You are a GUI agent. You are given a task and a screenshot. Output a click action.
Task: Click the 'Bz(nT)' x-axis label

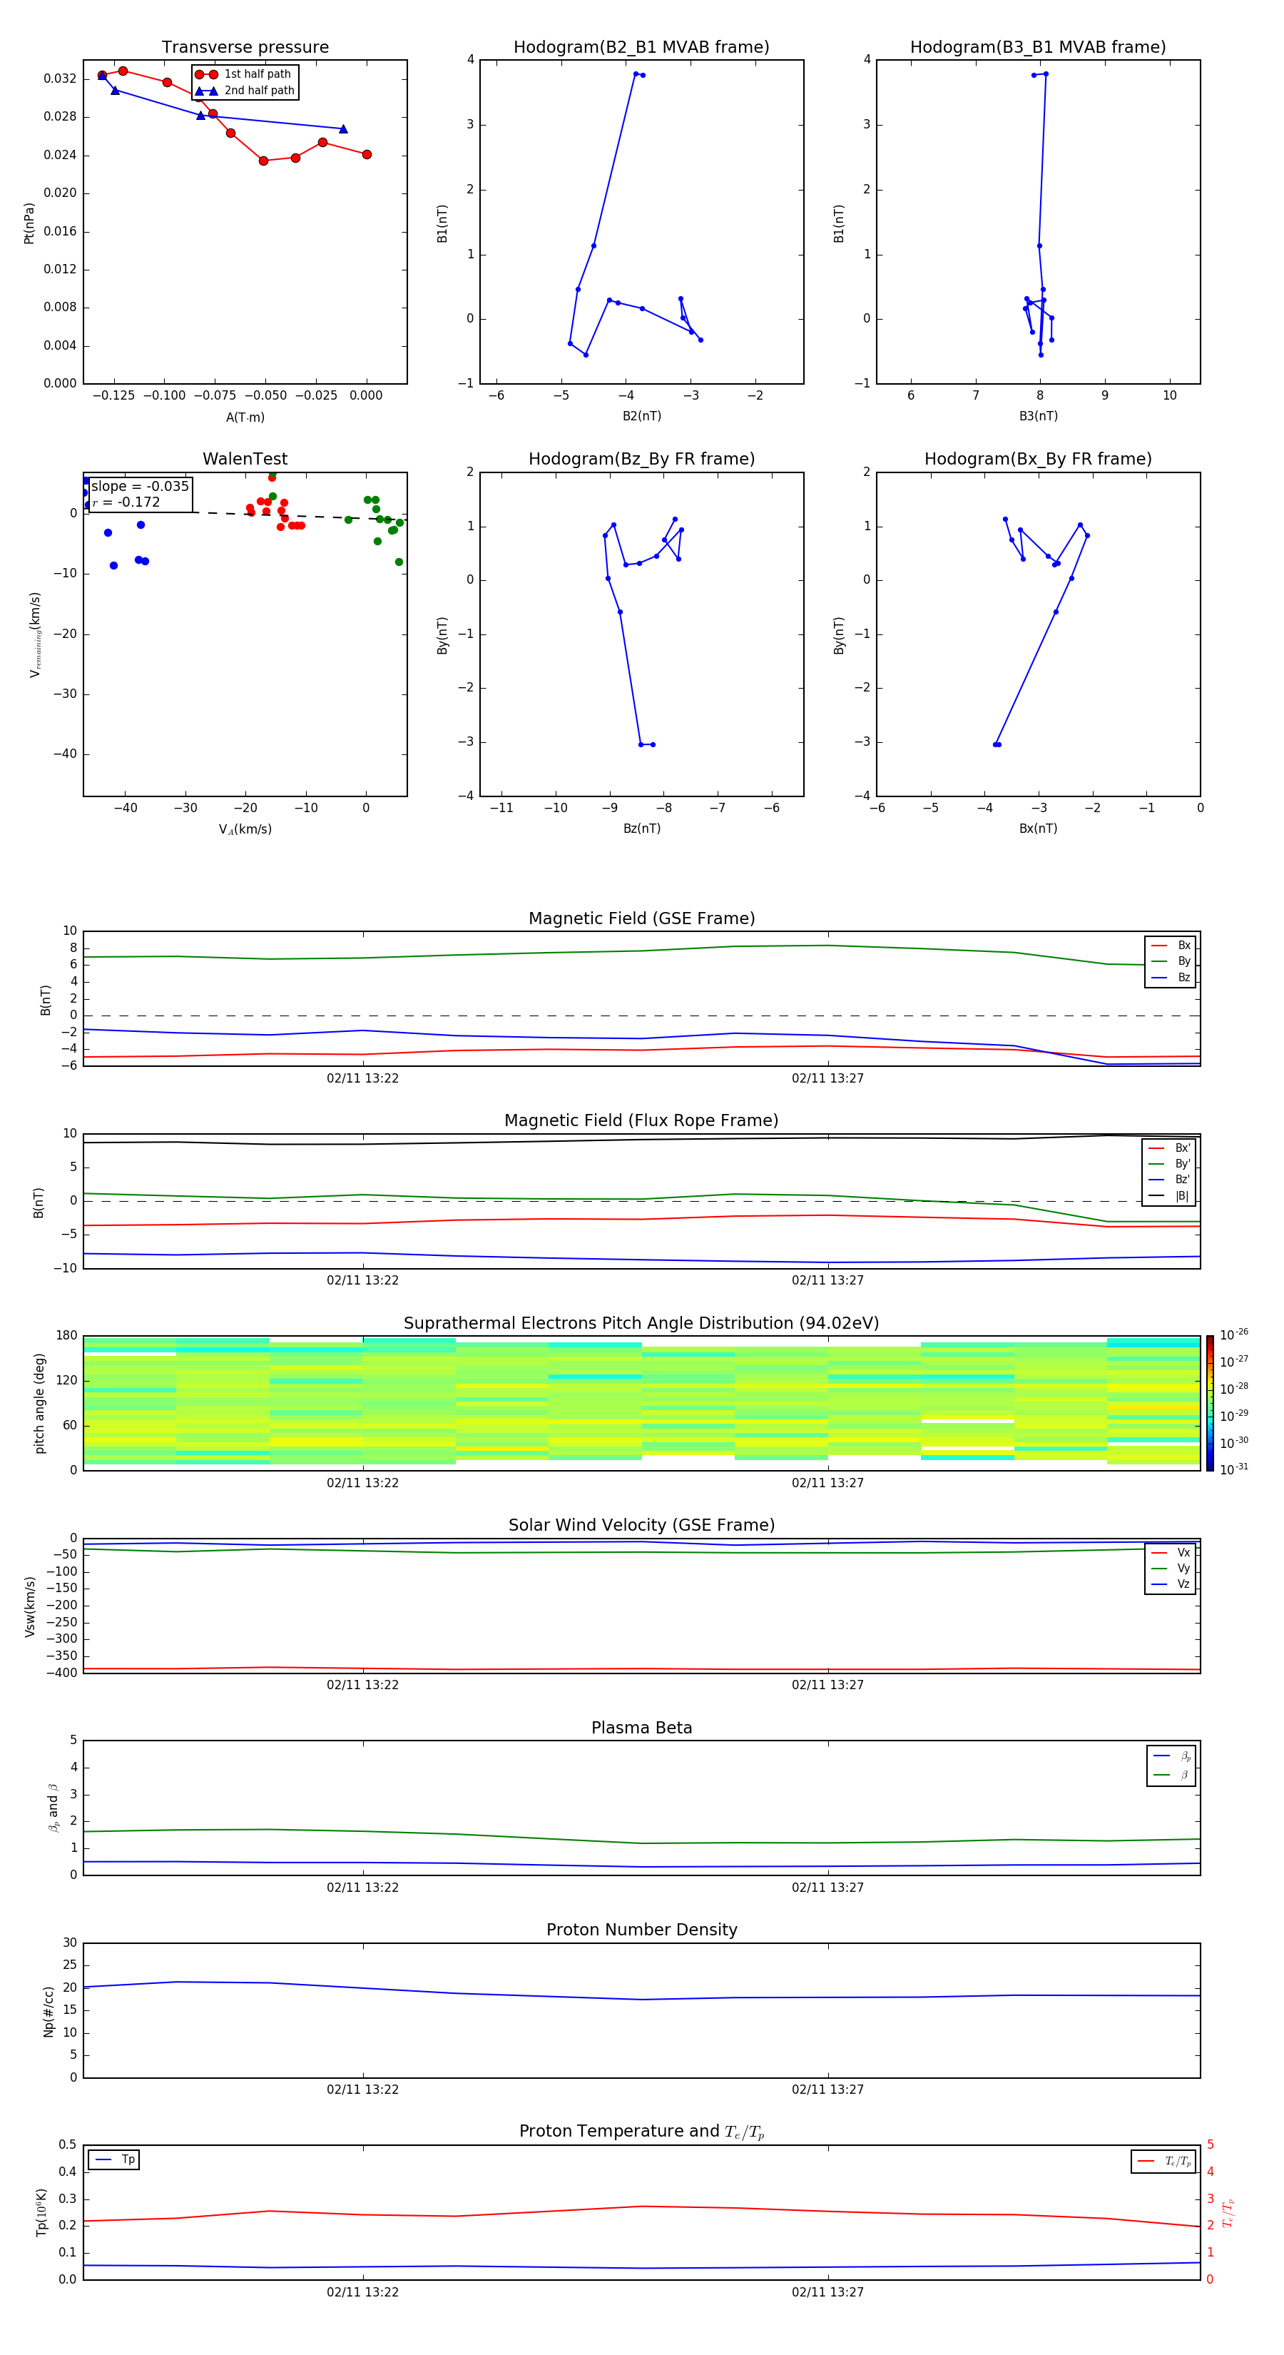(x=641, y=829)
